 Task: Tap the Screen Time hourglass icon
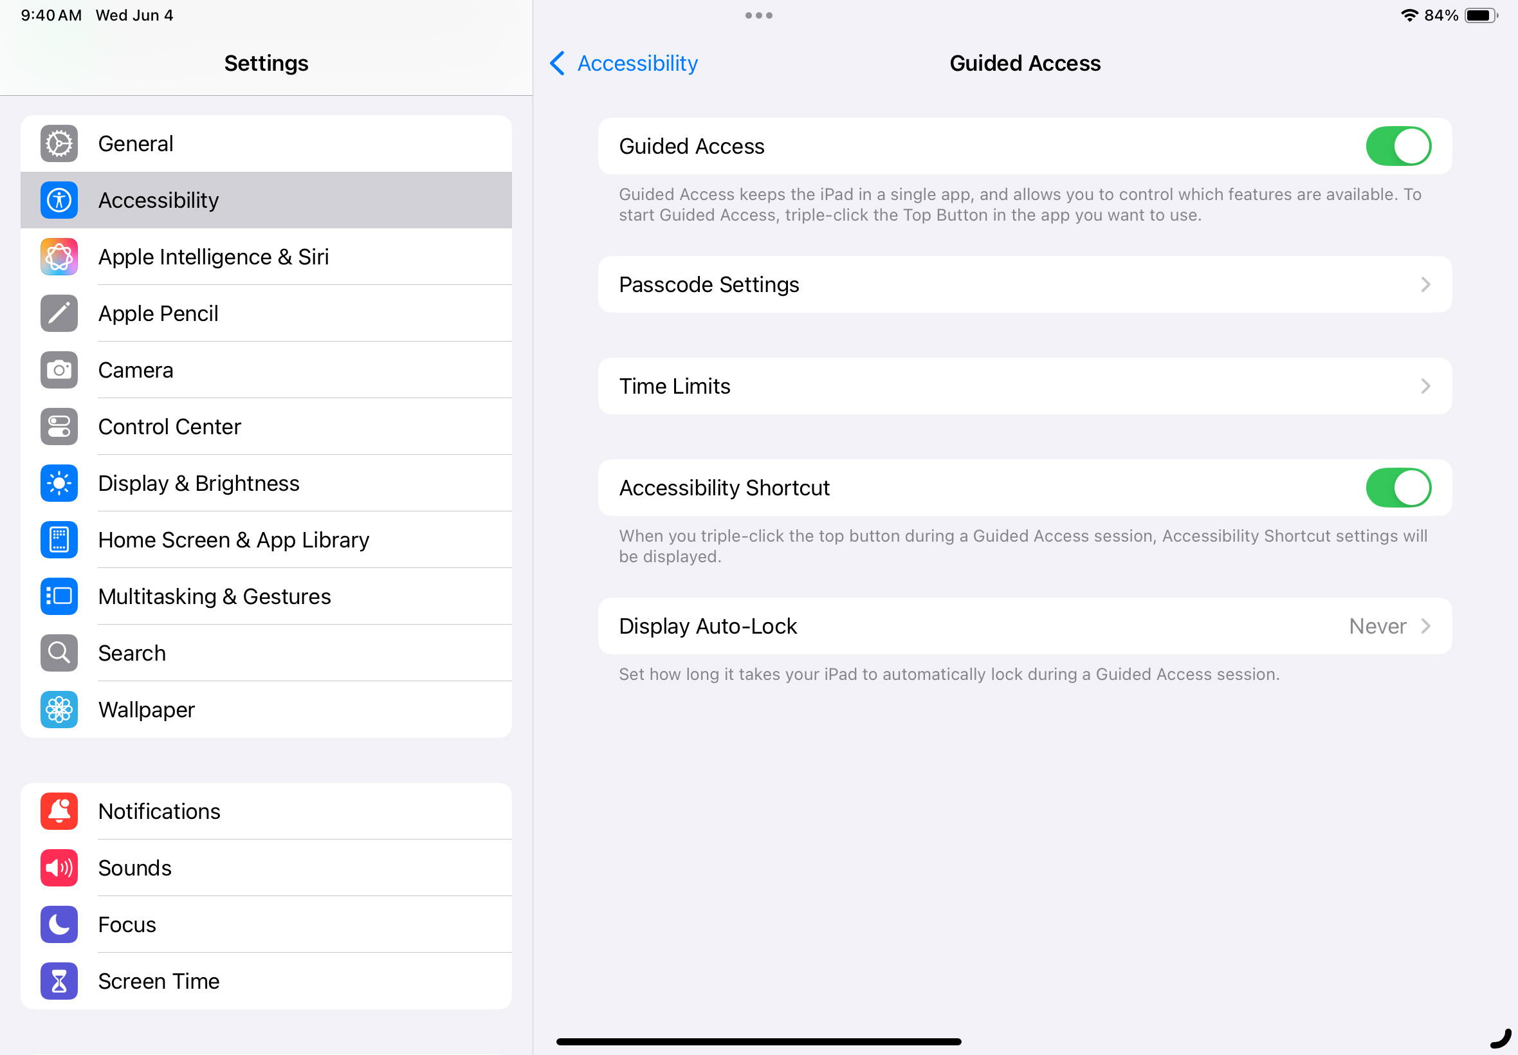click(59, 981)
